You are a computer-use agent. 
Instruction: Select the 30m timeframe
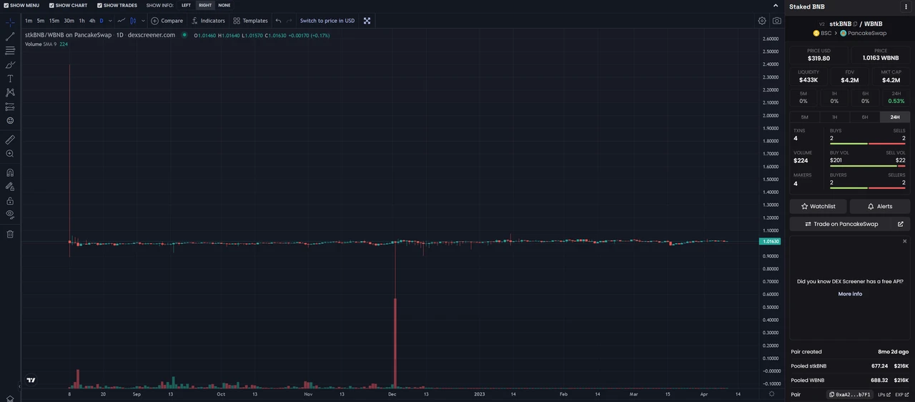(69, 21)
